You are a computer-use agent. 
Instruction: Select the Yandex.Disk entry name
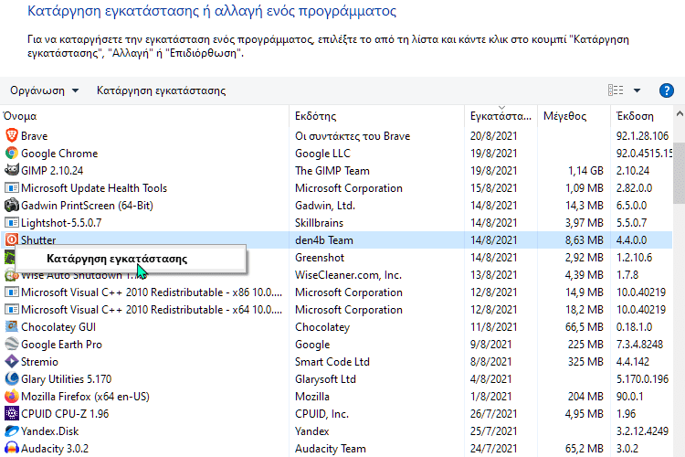(50, 431)
